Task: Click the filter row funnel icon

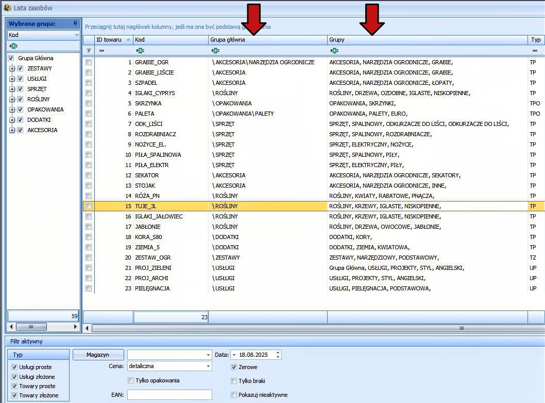Action: (89, 51)
